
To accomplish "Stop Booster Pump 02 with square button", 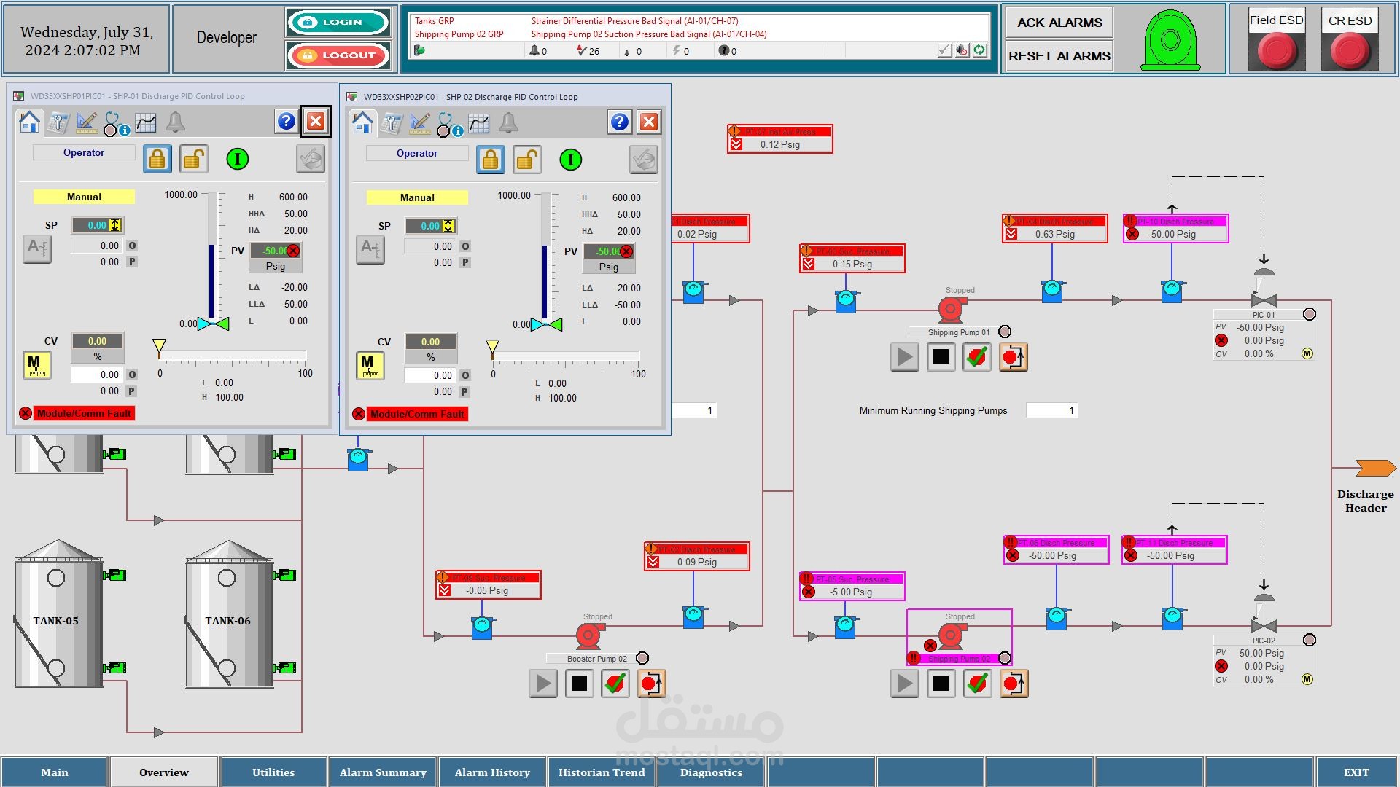I will coord(579,684).
